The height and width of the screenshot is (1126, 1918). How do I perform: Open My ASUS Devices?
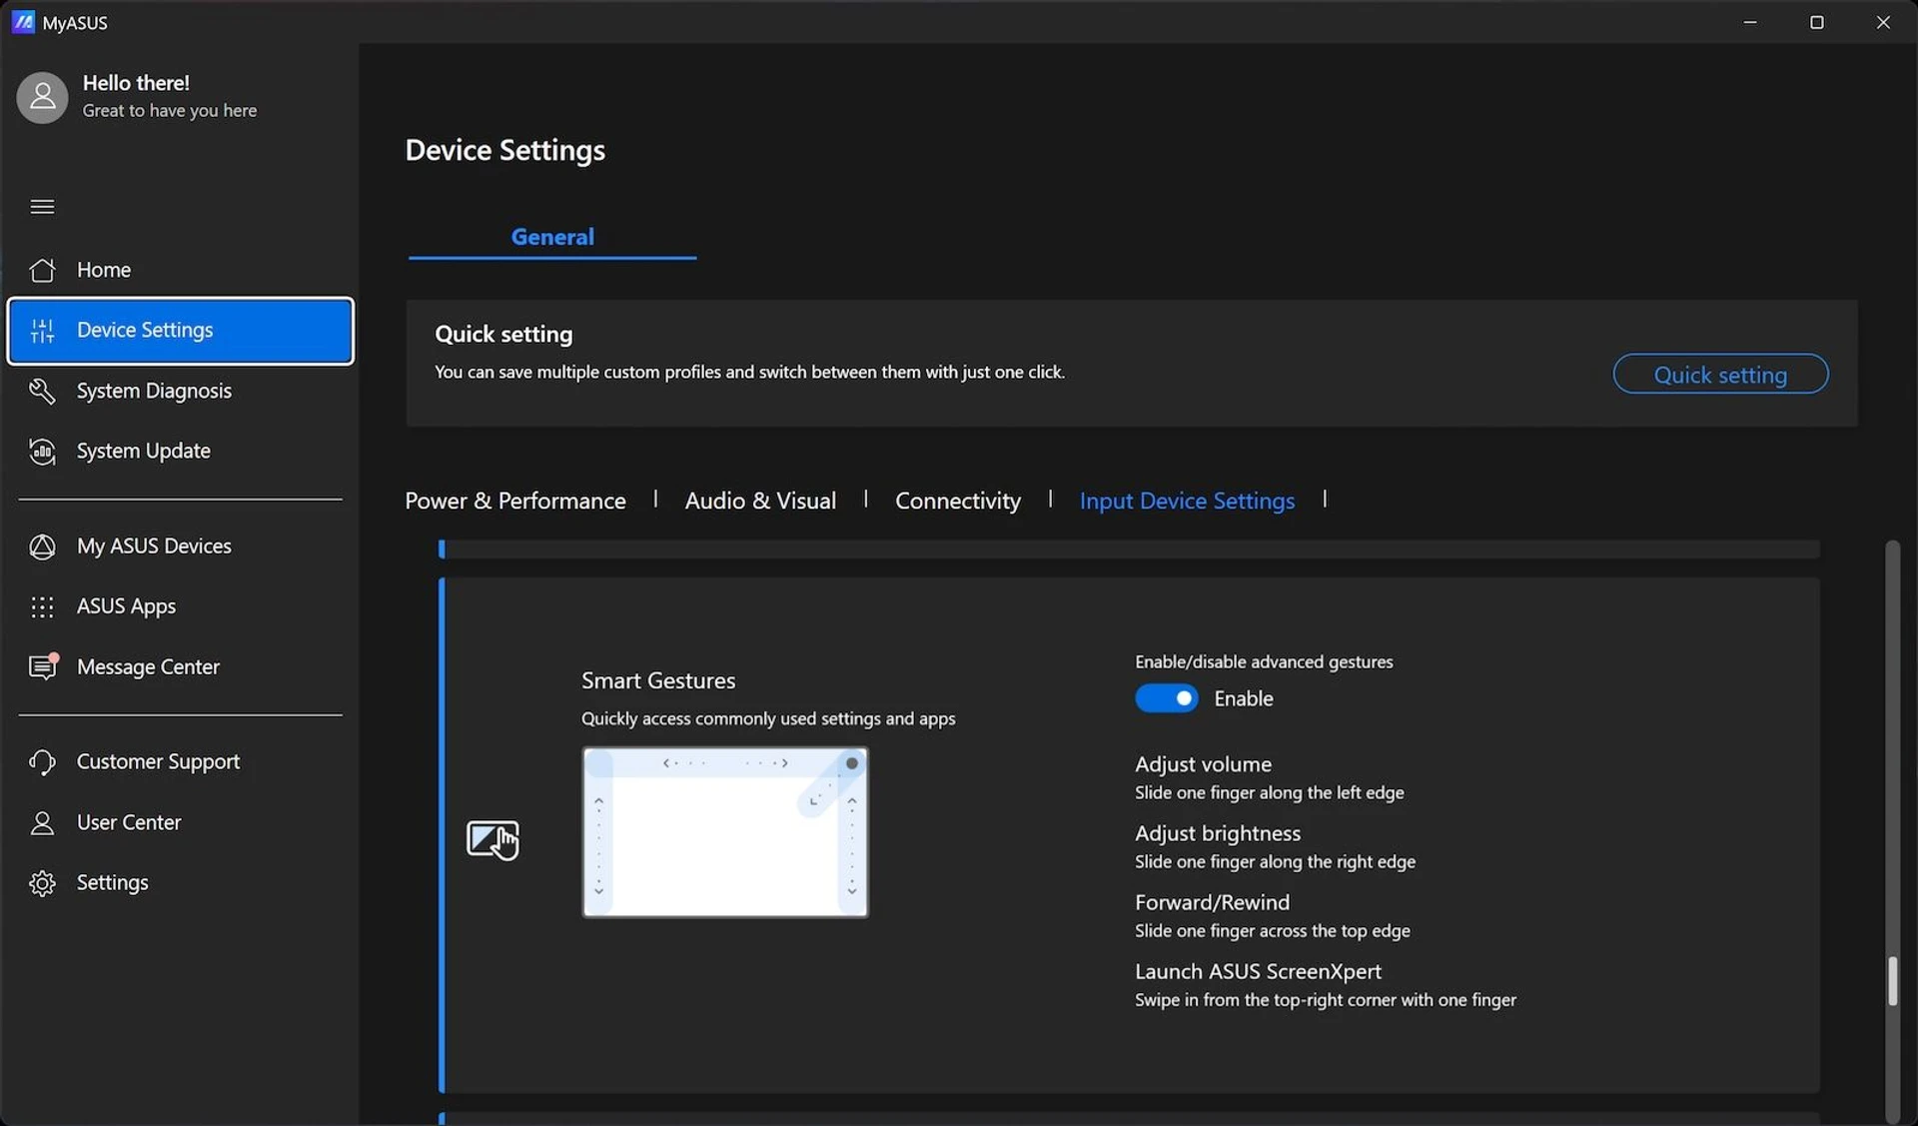[180, 547]
